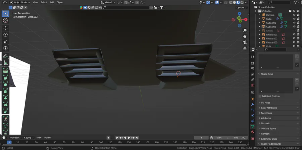The width and height of the screenshot is (302, 150).
Task: Open the Material properties tab
Action: (253, 132)
